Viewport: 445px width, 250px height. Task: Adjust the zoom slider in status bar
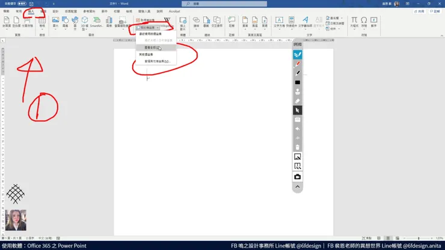pyautogui.click(x=419, y=239)
